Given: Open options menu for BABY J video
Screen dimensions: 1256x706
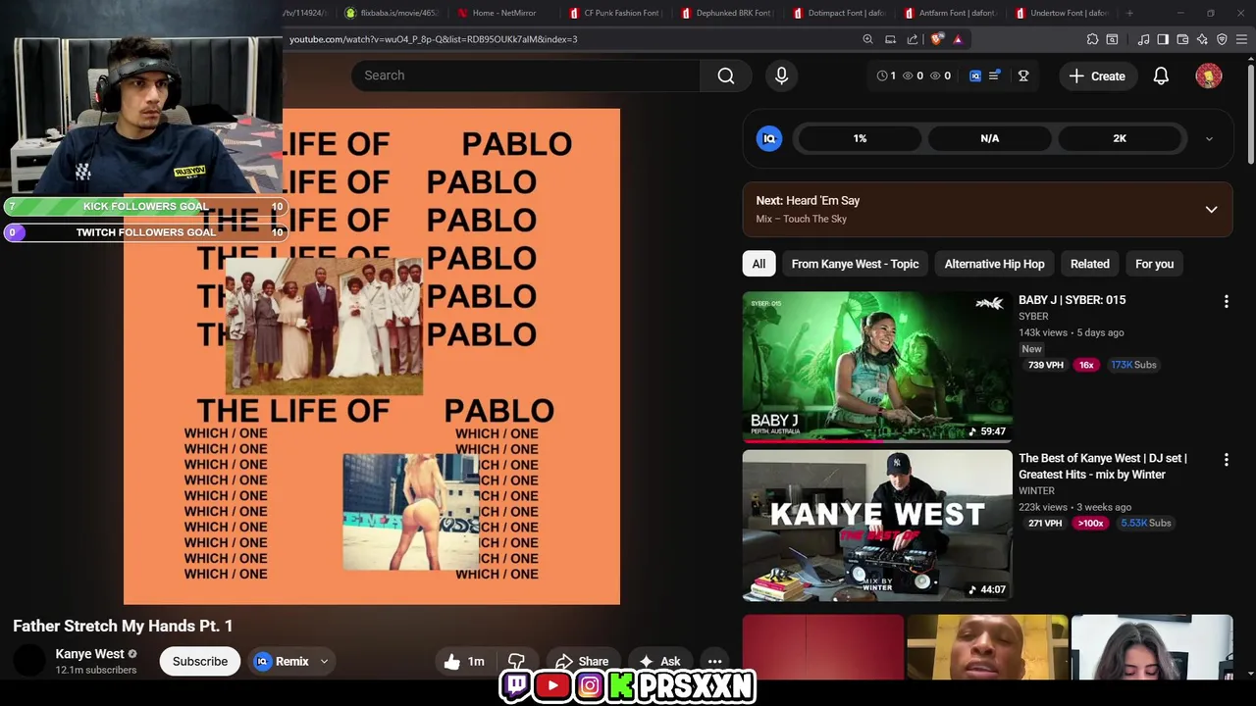Looking at the screenshot, I should click(1226, 302).
